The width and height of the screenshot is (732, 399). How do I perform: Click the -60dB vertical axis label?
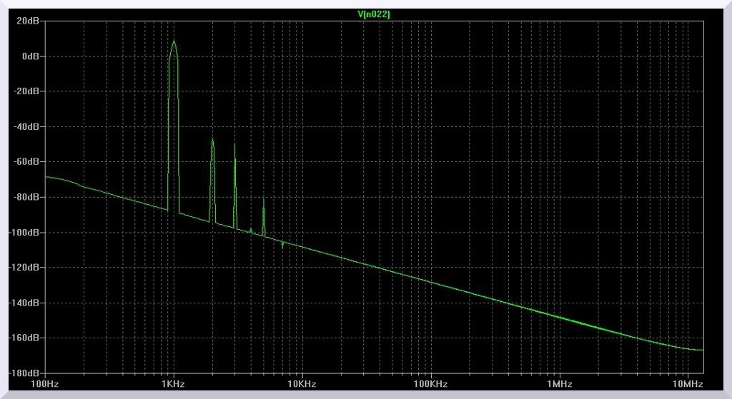coord(26,162)
